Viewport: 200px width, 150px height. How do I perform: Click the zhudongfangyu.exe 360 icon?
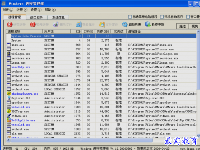pyautogui.click(x=9, y=94)
